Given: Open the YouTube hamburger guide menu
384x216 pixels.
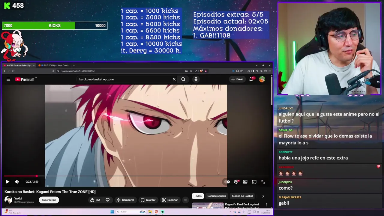Looking at the screenshot, I should pyautogui.click(x=8, y=79).
